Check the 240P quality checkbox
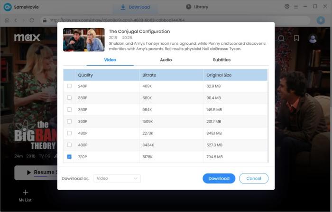This screenshot has height=212, width=332. pyautogui.click(x=70, y=86)
